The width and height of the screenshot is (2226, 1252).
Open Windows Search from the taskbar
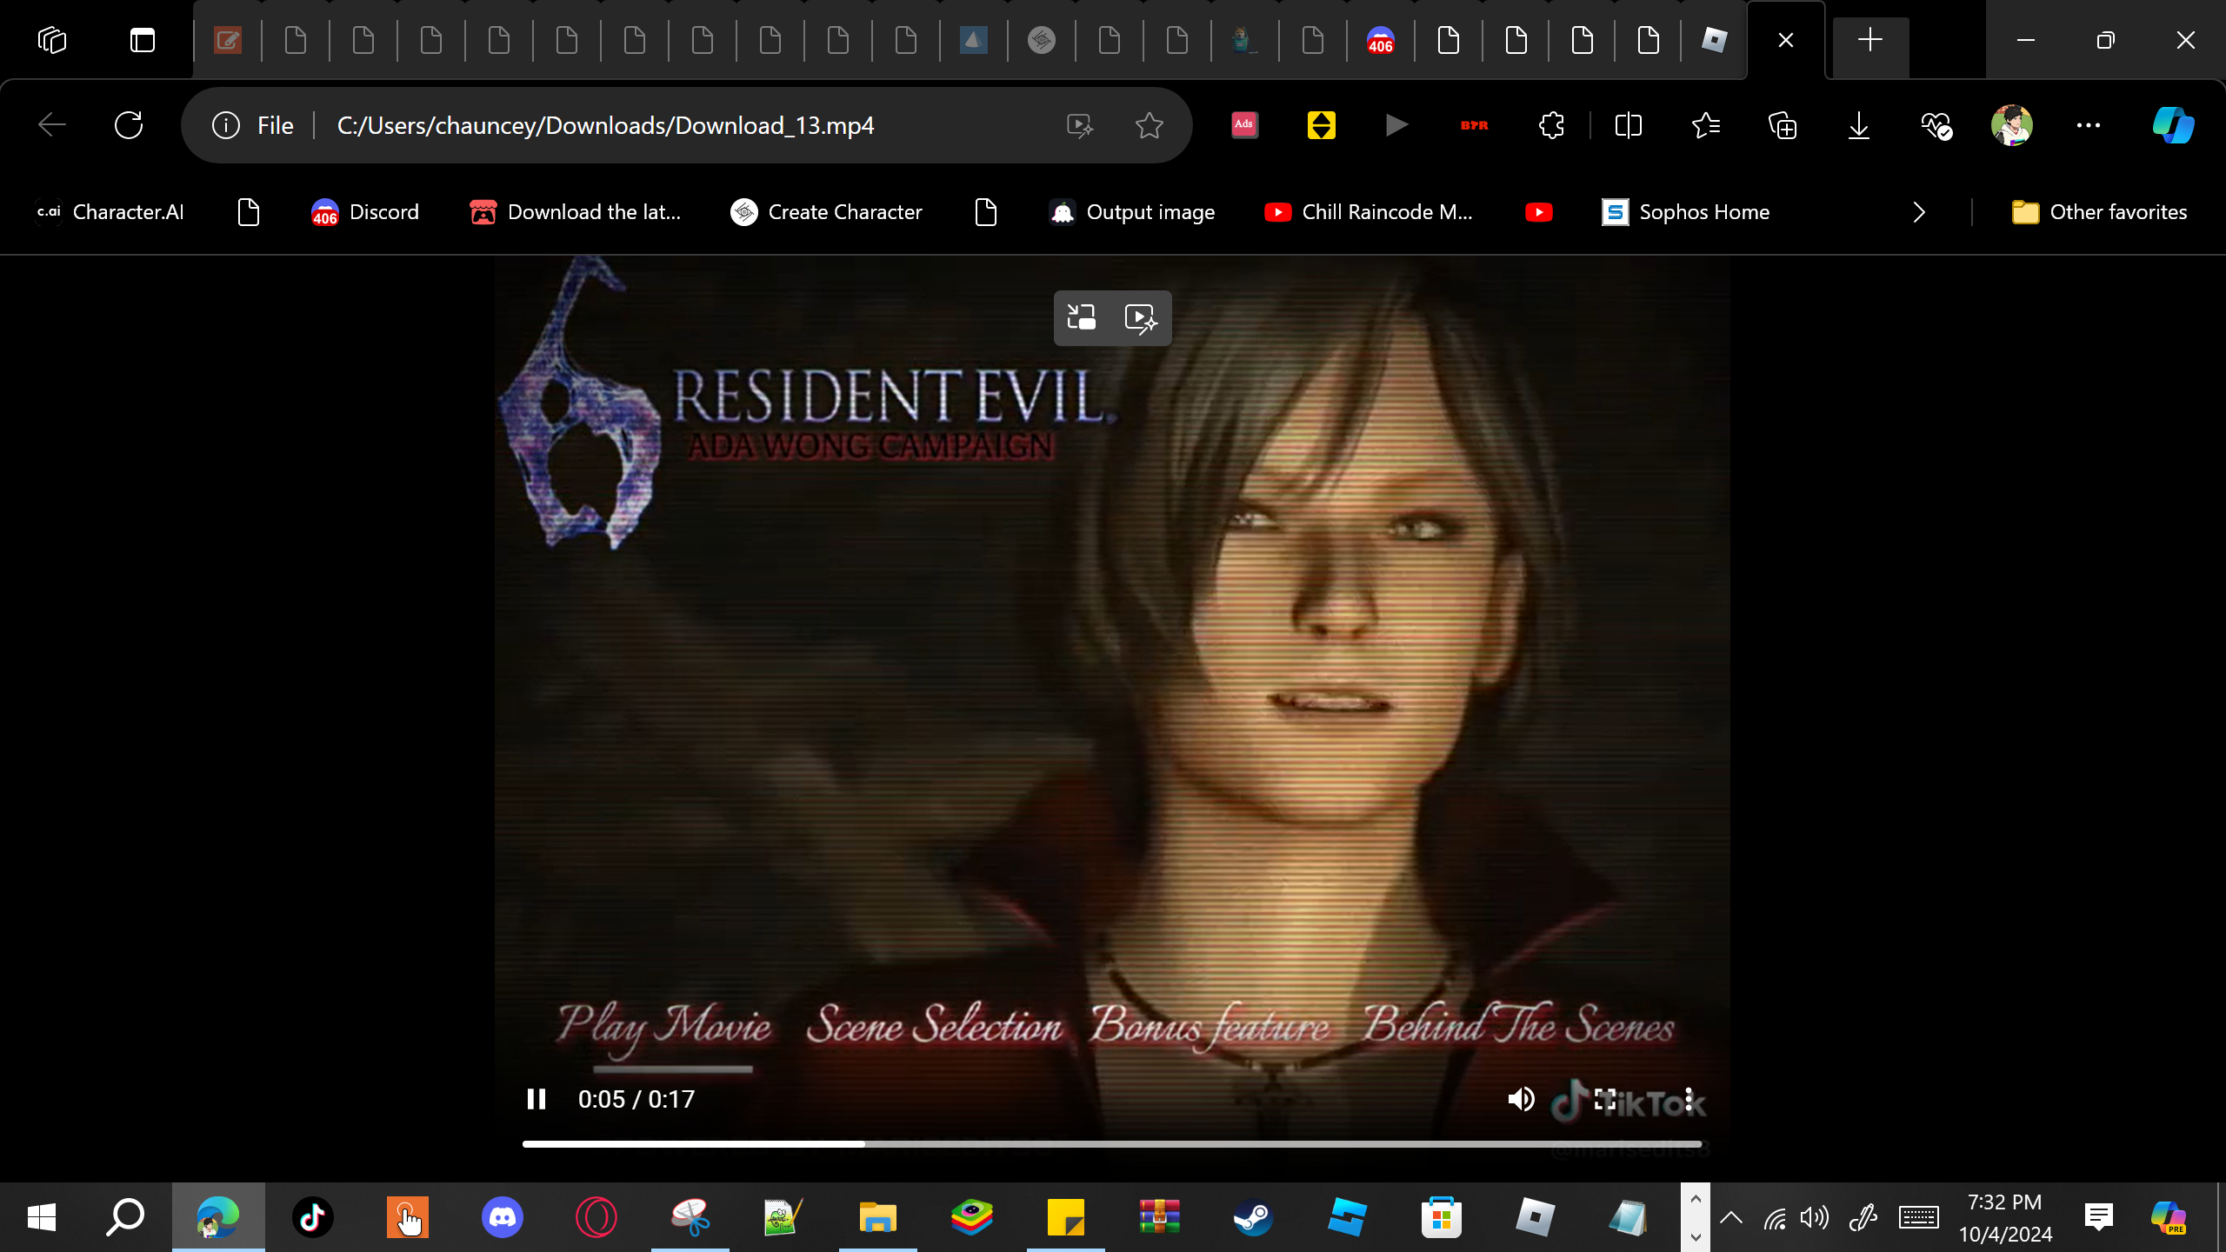[124, 1217]
